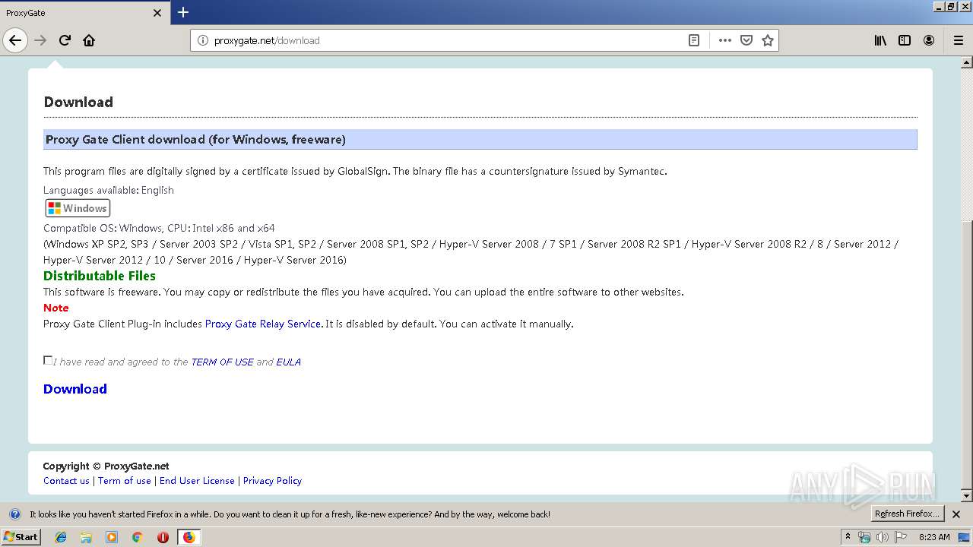Open the Windows Start menu

(21, 537)
